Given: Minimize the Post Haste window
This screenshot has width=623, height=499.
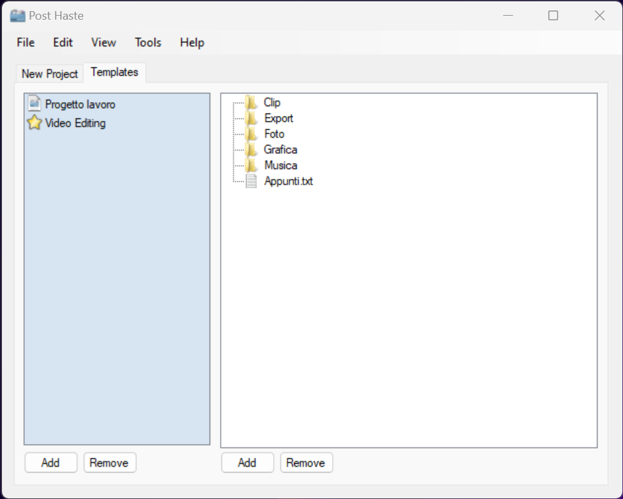Looking at the screenshot, I should coord(508,16).
